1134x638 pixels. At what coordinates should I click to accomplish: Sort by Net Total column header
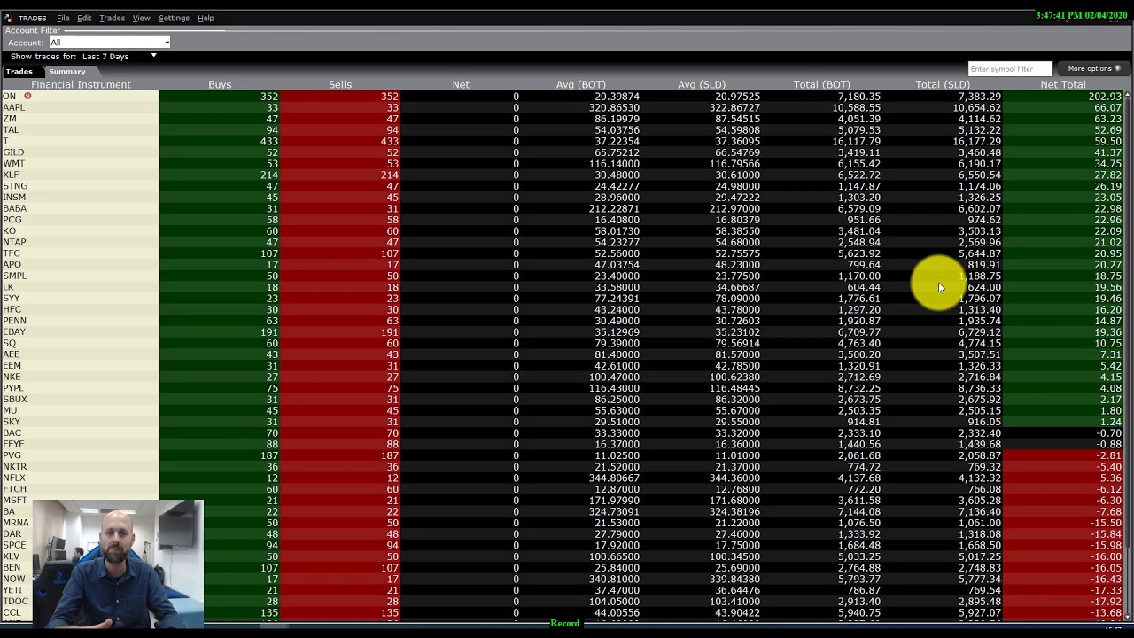(1063, 84)
